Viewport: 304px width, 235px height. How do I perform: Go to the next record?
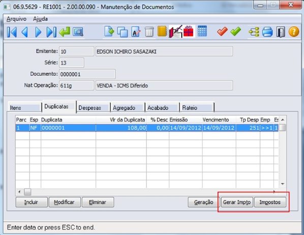click(x=38, y=32)
